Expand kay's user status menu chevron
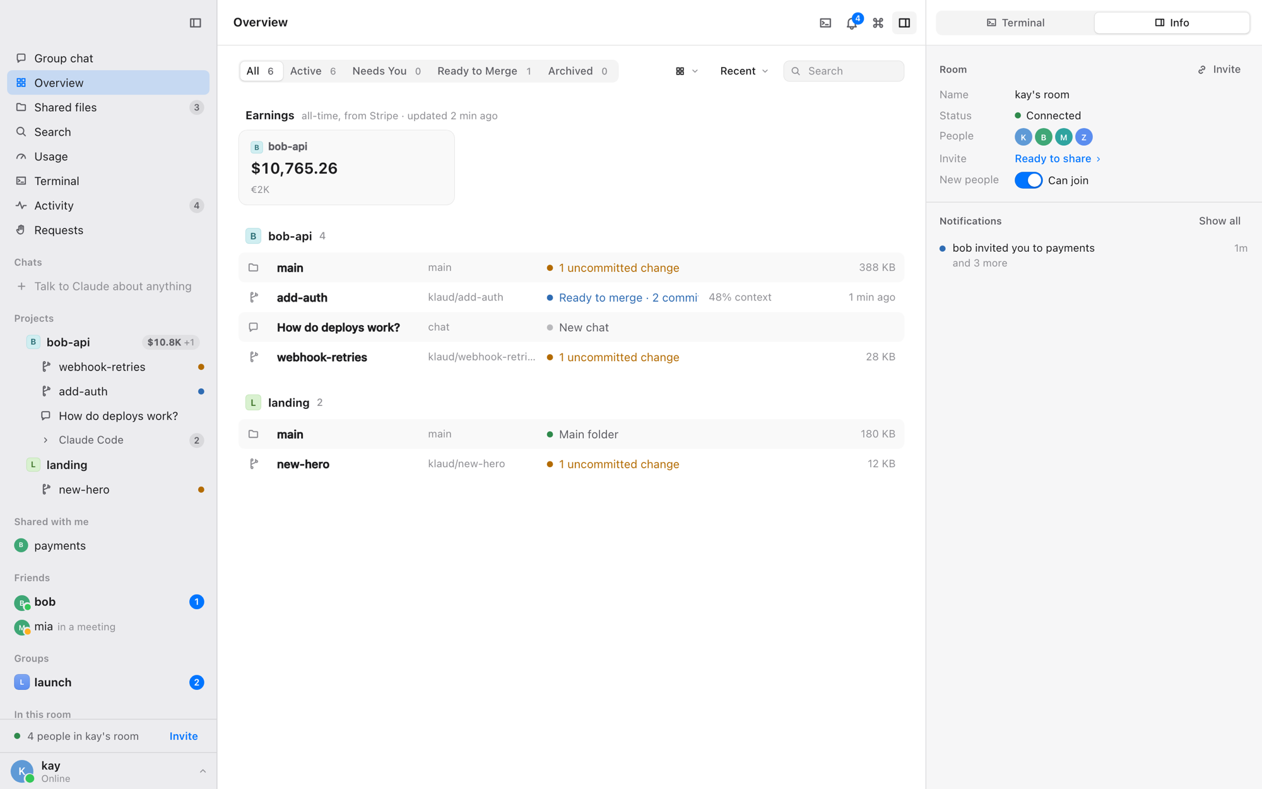The width and height of the screenshot is (1262, 789). 203,771
